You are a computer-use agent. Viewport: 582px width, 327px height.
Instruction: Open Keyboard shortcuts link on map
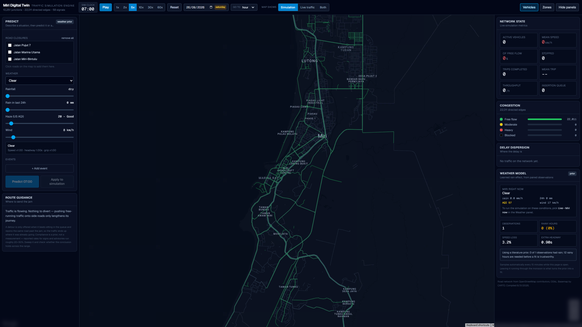click(x=478, y=325)
